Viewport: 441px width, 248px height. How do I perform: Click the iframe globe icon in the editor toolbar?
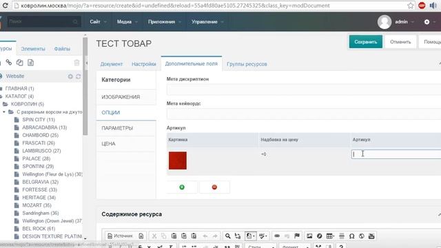click(x=361, y=236)
